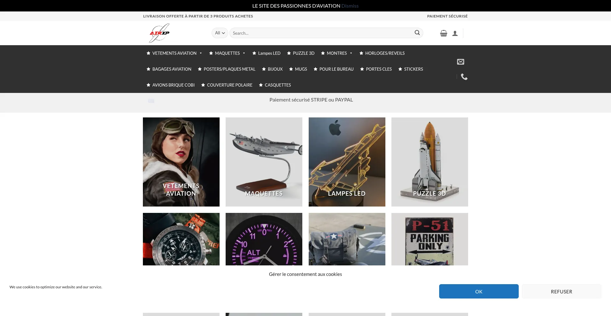Expand the Montres submenu arrow
Screen dimensions: 611x316
coord(351,53)
